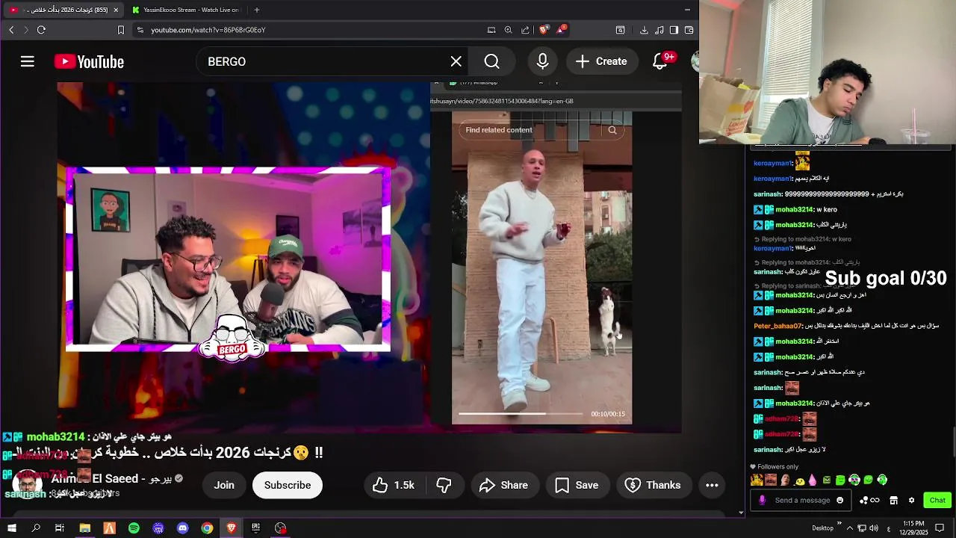Open the Create menu
The height and width of the screenshot is (538, 956).
click(x=601, y=61)
